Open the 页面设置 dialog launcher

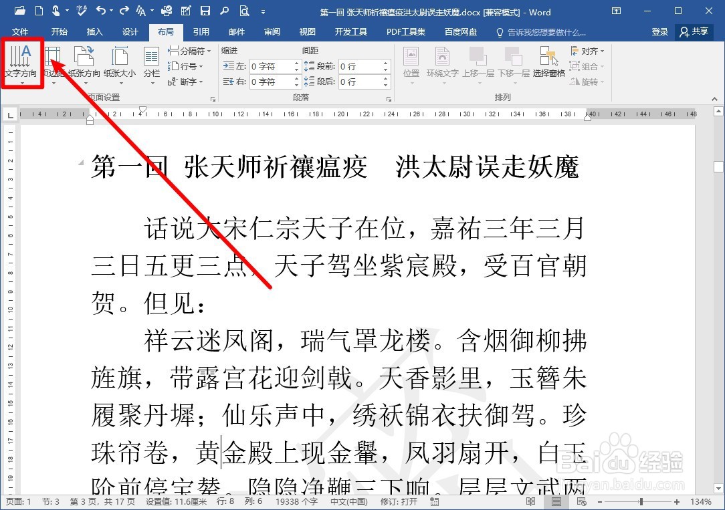[x=213, y=99]
